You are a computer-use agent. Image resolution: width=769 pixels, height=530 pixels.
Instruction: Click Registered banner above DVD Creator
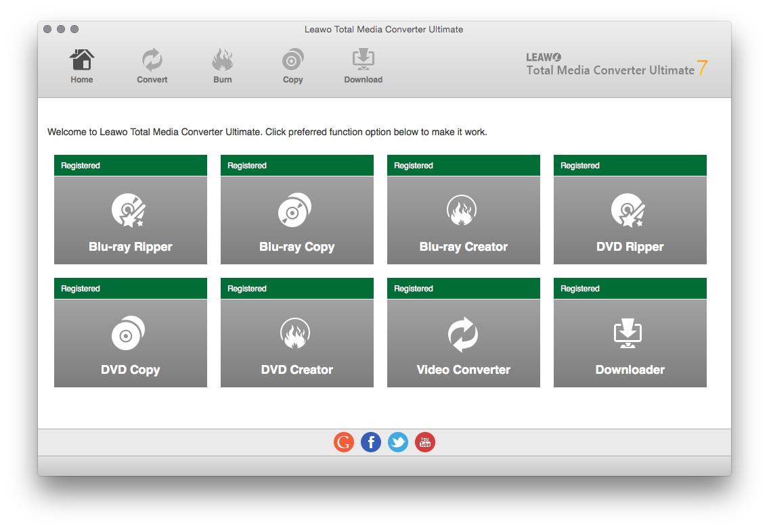296,289
